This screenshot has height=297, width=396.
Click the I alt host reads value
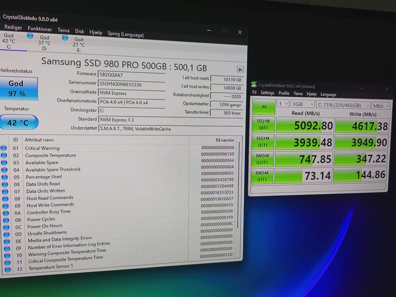[x=227, y=80]
